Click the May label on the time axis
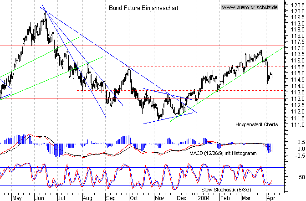The image size is (306, 201). point(16,198)
